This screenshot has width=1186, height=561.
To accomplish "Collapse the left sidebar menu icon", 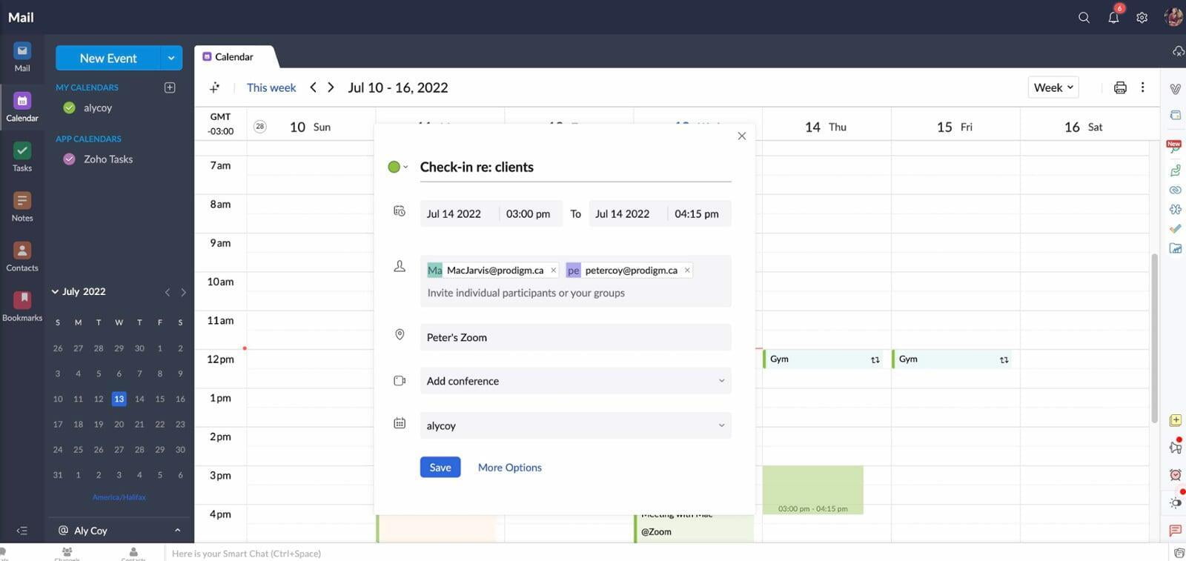I will pyautogui.click(x=21, y=531).
